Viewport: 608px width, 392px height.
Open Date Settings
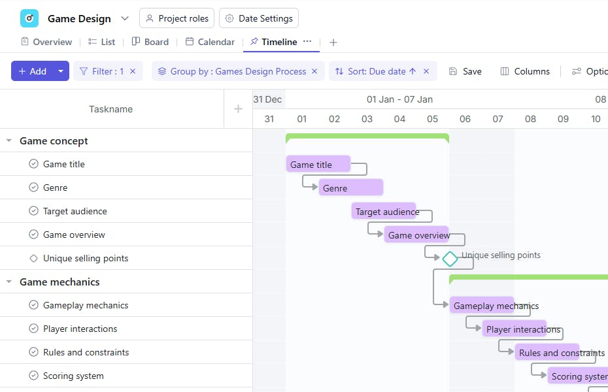[x=259, y=18]
